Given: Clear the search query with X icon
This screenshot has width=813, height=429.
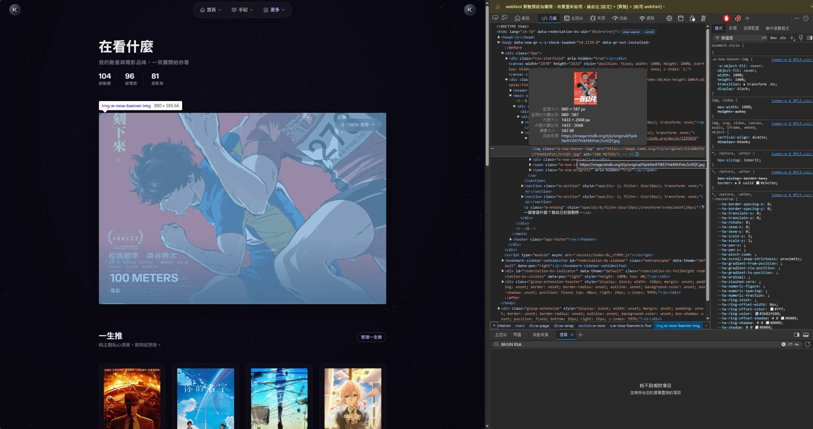Looking at the screenshot, I should (x=783, y=344).
